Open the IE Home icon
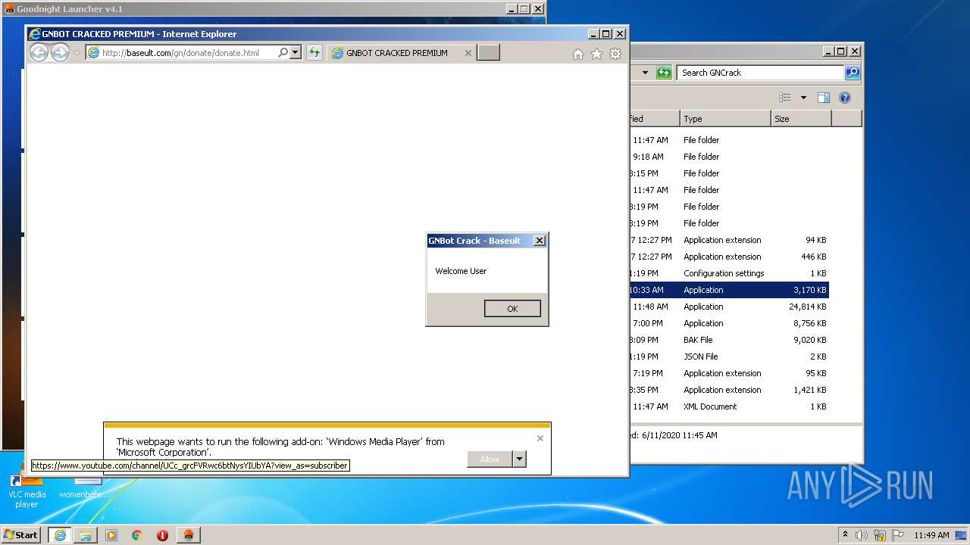 578,54
